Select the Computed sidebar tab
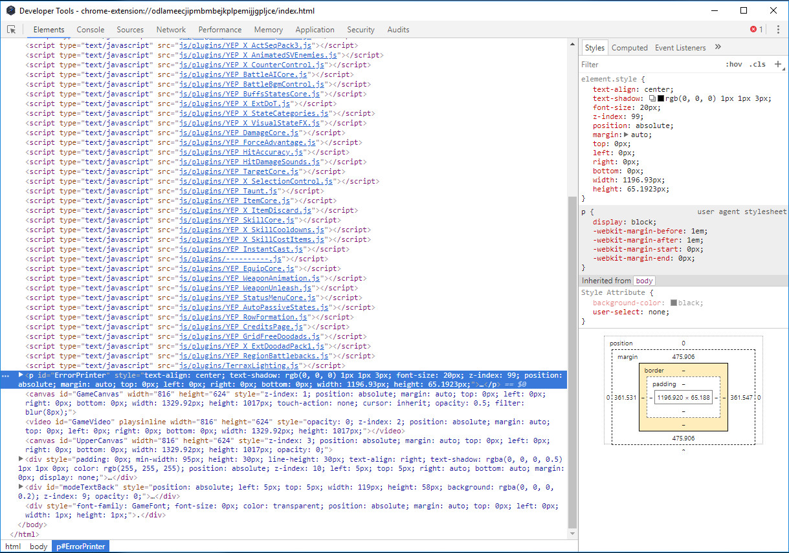 (630, 48)
